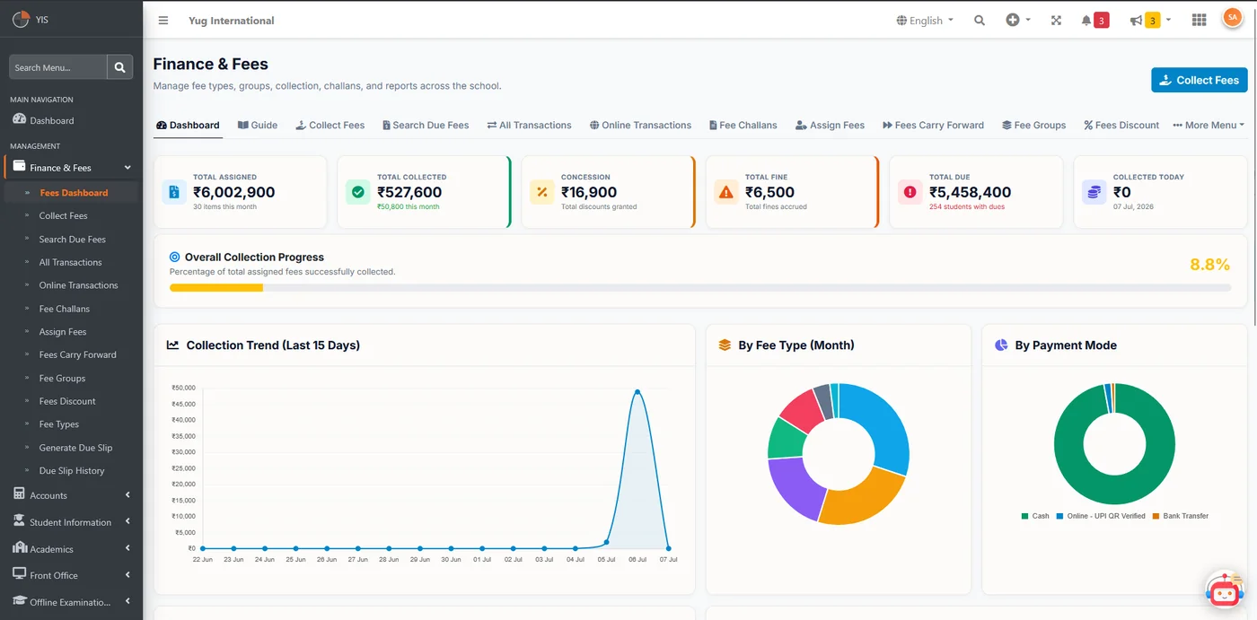Image resolution: width=1257 pixels, height=620 pixels.
Task: Open the apps grid icon
Action: 1199,20
